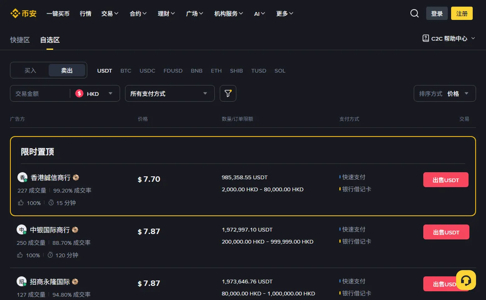Click 2,000.00 HKD - 80,000.00 HKD limit

coord(263,189)
